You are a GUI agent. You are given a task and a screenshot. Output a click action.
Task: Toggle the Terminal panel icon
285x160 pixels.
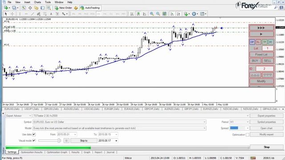coord(43,8)
